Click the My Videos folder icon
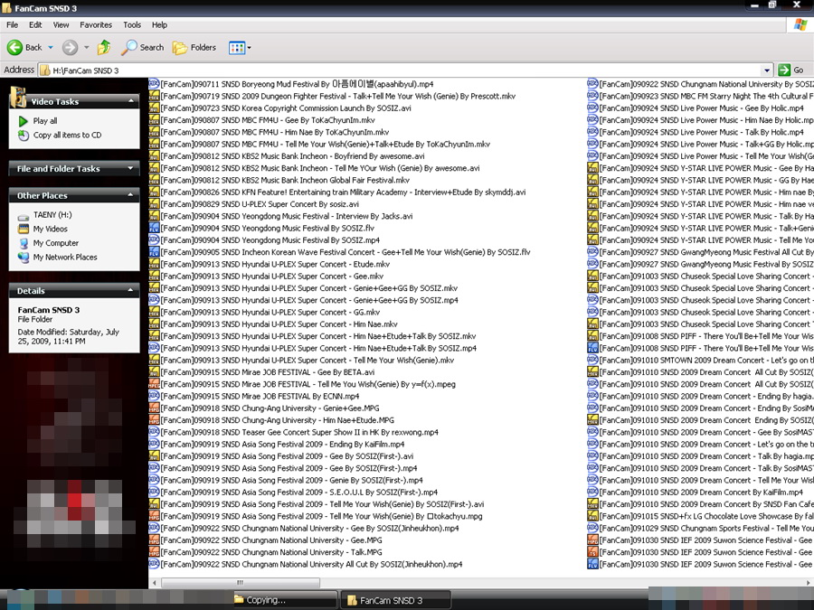Viewport: 814px width, 610px height. tap(24, 229)
